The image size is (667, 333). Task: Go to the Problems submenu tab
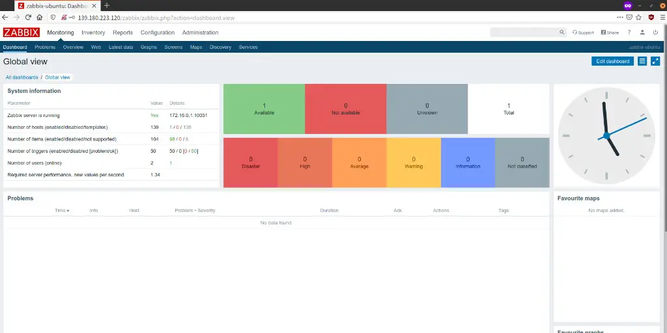click(x=45, y=47)
